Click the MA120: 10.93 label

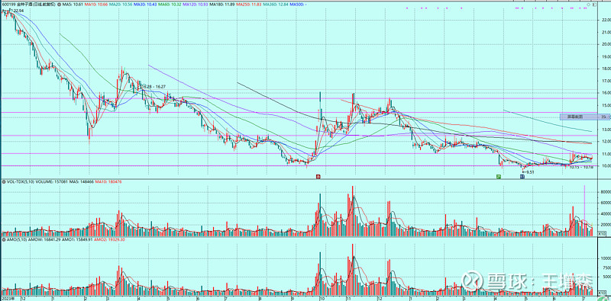tap(195, 5)
